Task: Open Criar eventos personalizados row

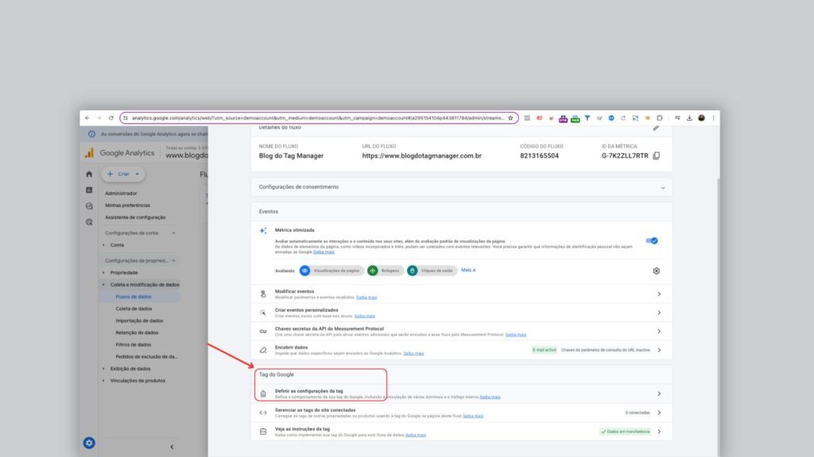Action: (462, 313)
